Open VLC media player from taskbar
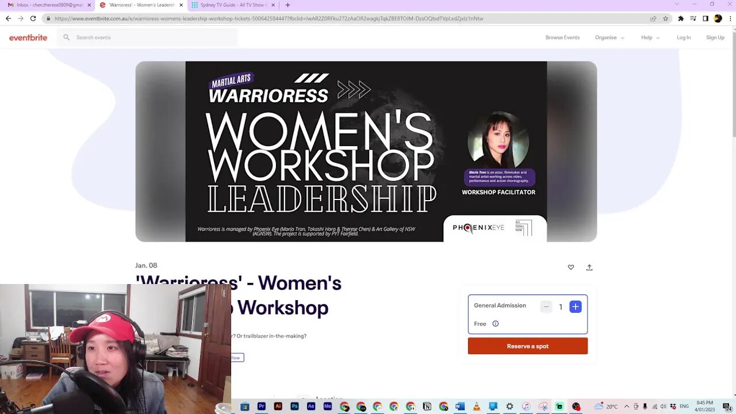 [x=477, y=407]
